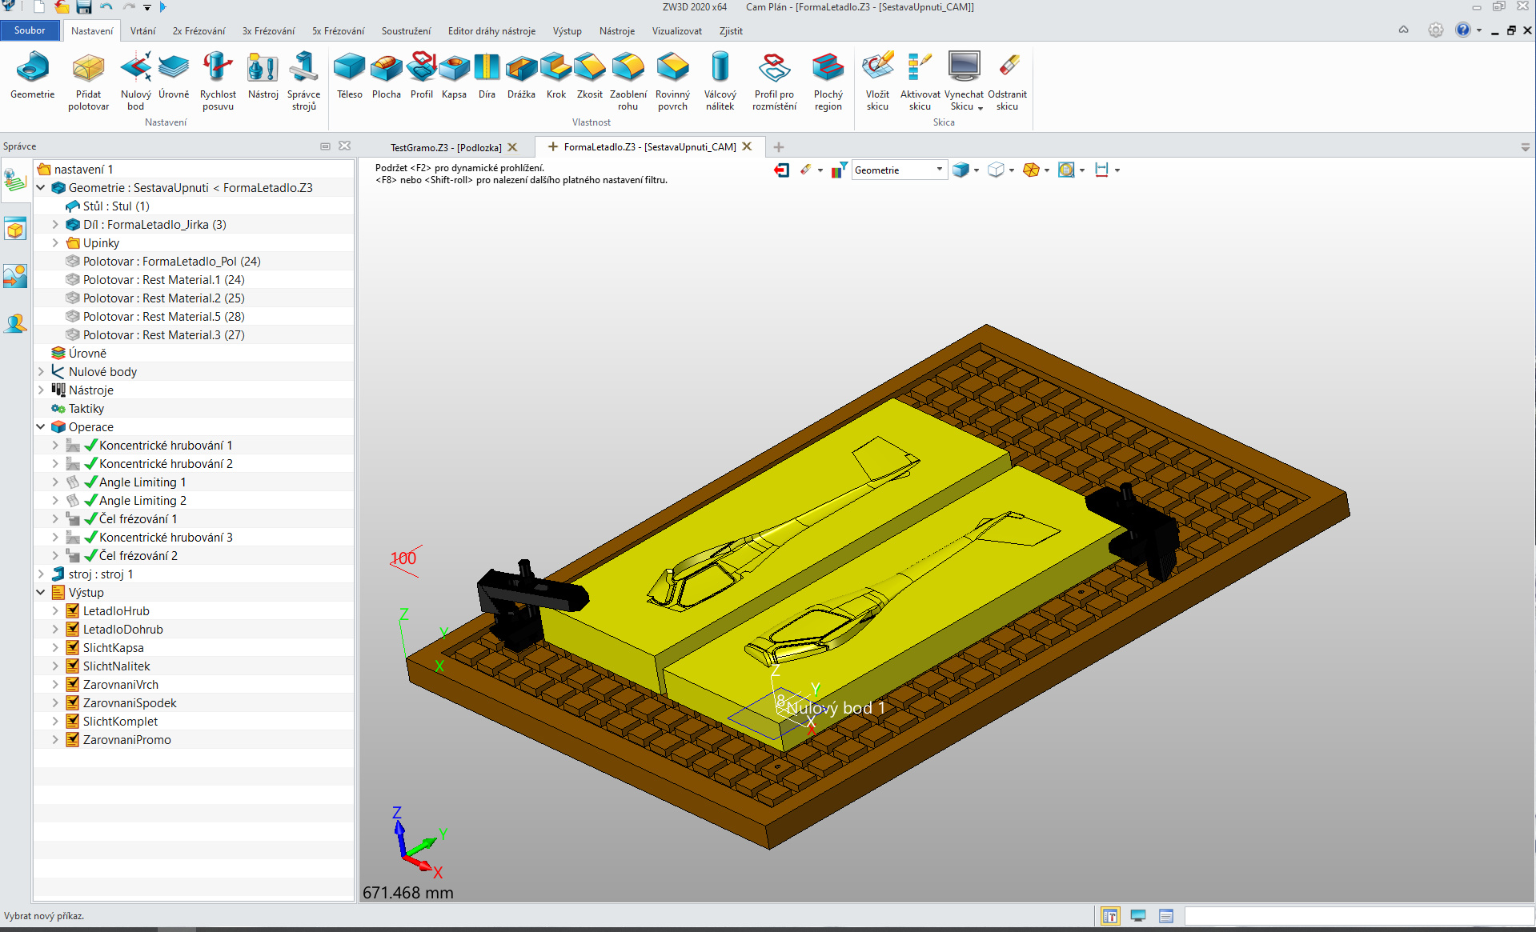Image resolution: width=1536 pixels, height=932 pixels.
Task: Collapse the Operace tree node
Action: point(41,427)
